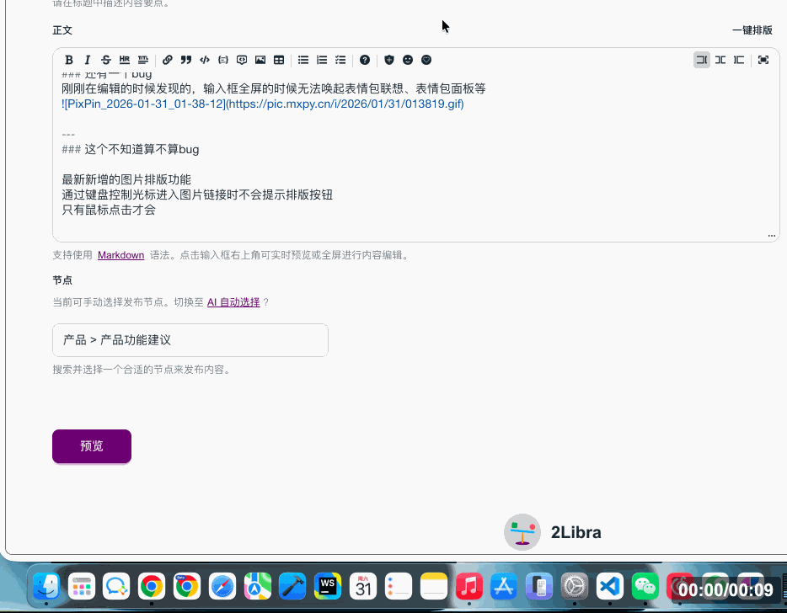Open the Markdown help question-mark icon

pyautogui.click(x=365, y=60)
